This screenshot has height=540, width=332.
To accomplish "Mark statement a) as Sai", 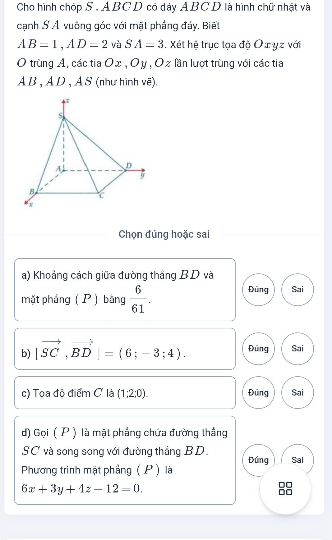I will pyautogui.click(x=297, y=290).
